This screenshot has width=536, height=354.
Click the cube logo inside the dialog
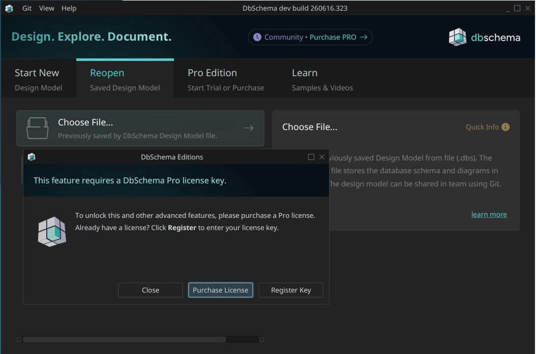click(52, 232)
